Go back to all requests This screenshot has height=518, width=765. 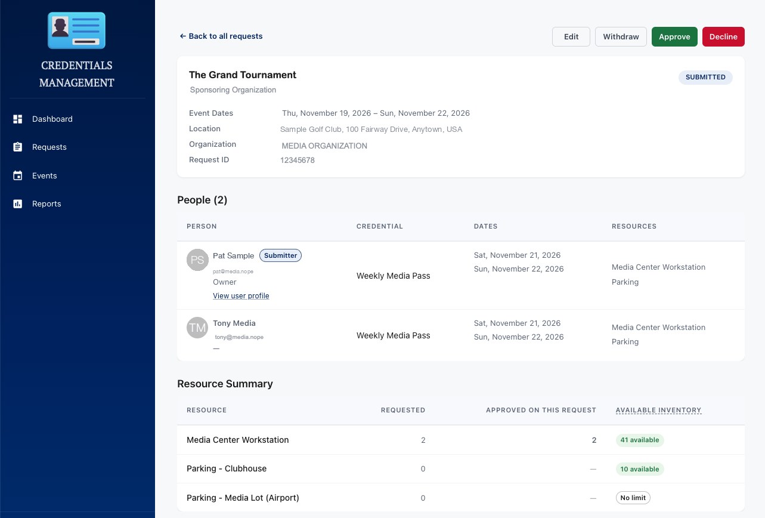pyautogui.click(x=221, y=36)
